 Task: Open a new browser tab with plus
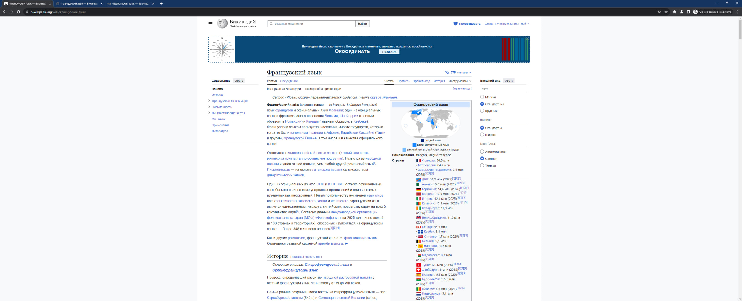161,4
